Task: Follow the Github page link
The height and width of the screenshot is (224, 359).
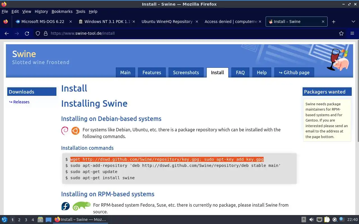Action: (294, 73)
